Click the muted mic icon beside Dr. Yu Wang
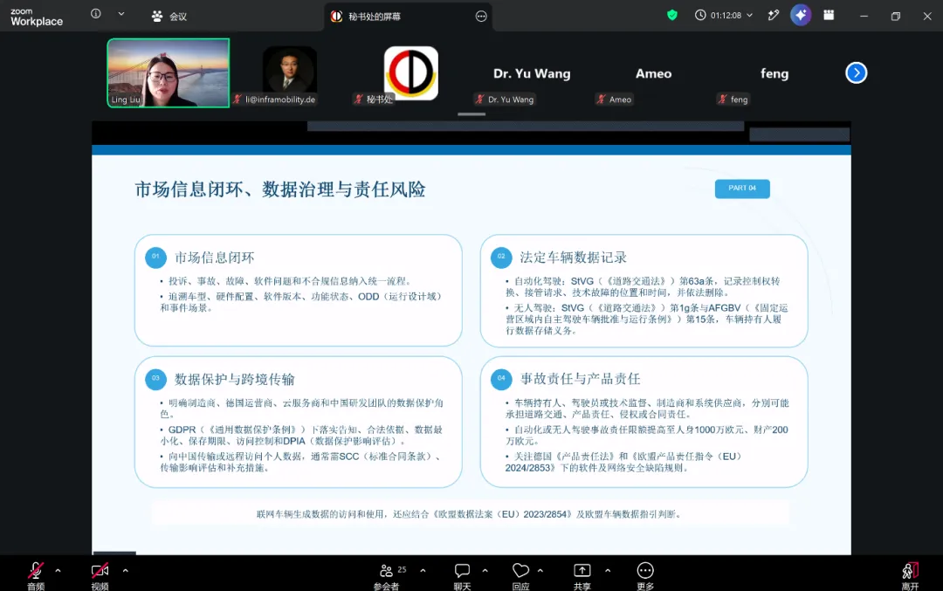The height and width of the screenshot is (591, 943). 480,100
